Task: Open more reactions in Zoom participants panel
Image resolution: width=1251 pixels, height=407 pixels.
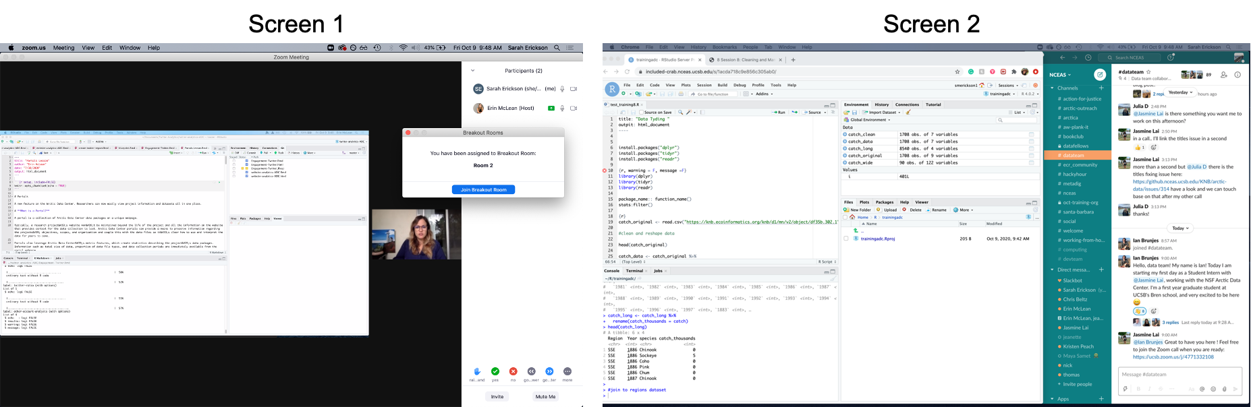Action: [567, 371]
